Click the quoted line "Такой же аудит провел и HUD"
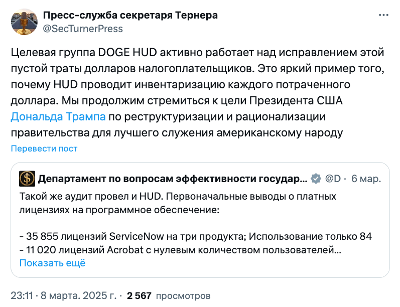The image size is (400, 307). point(125,196)
